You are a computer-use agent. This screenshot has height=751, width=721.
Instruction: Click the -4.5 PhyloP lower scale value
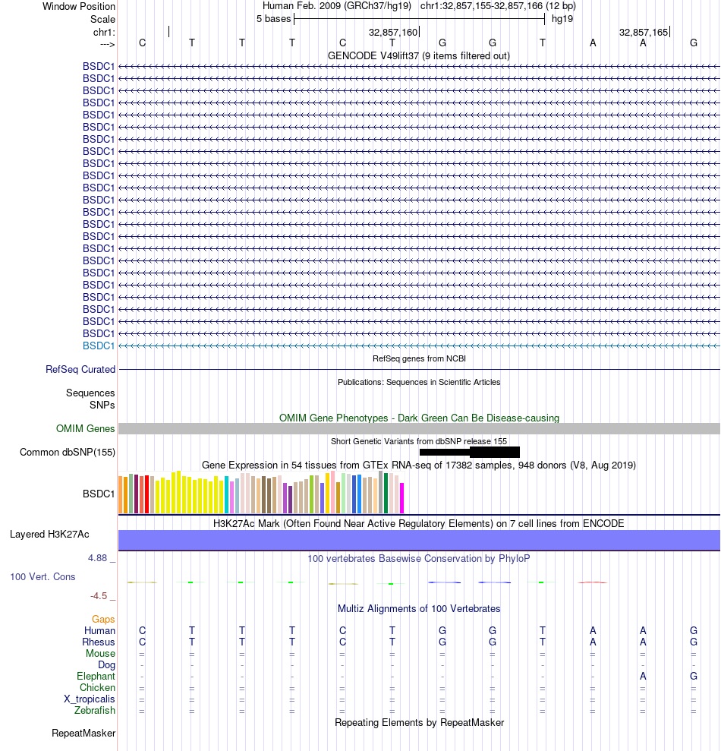[x=99, y=596]
